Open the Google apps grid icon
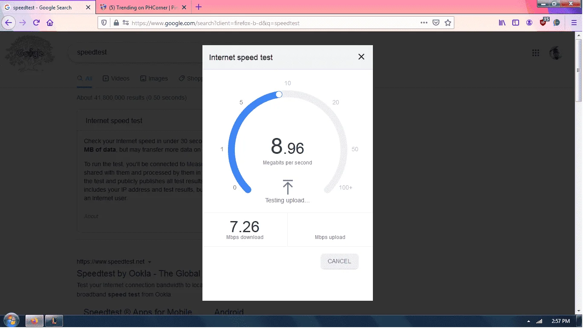 tap(536, 53)
